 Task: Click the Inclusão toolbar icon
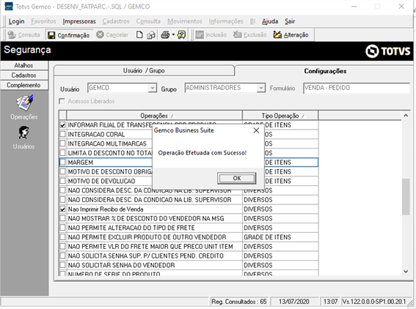(200, 34)
